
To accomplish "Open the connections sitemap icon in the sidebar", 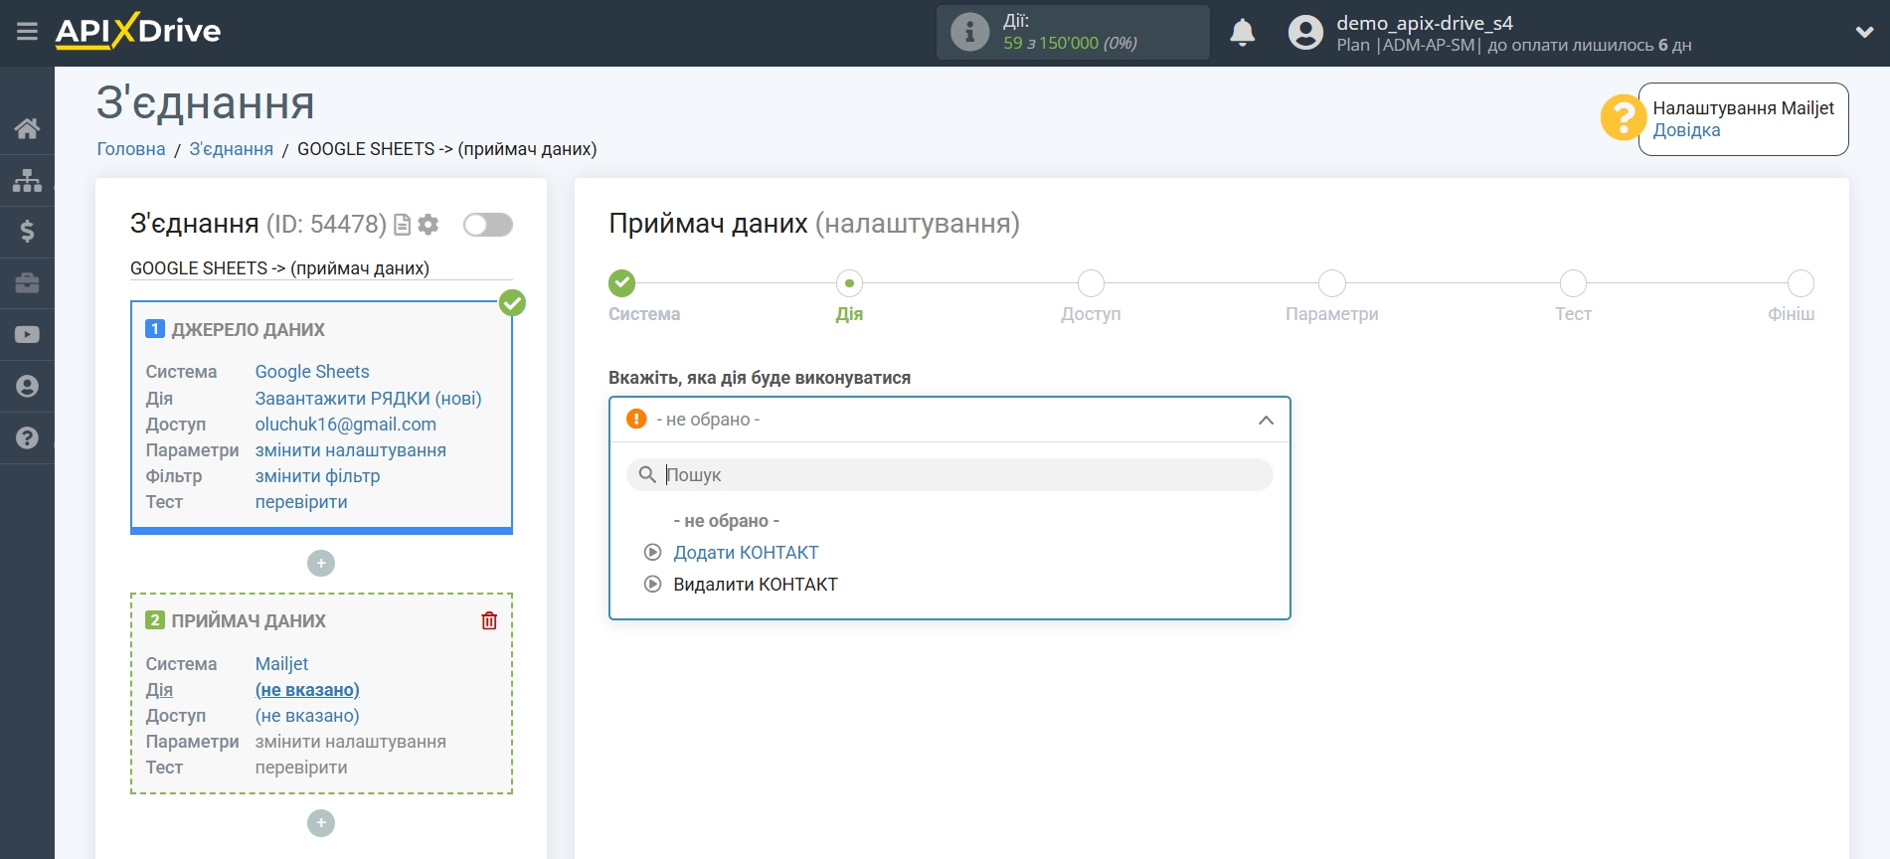I will point(27,180).
